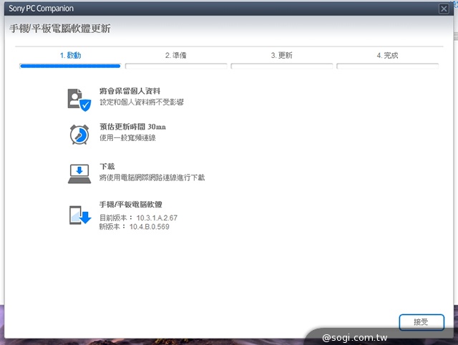Click the Sony PC Companion title bar text
The image size is (458, 345).
[42, 9]
